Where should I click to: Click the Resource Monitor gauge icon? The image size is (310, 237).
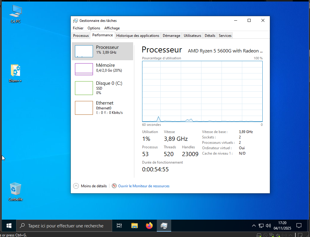[114, 186]
